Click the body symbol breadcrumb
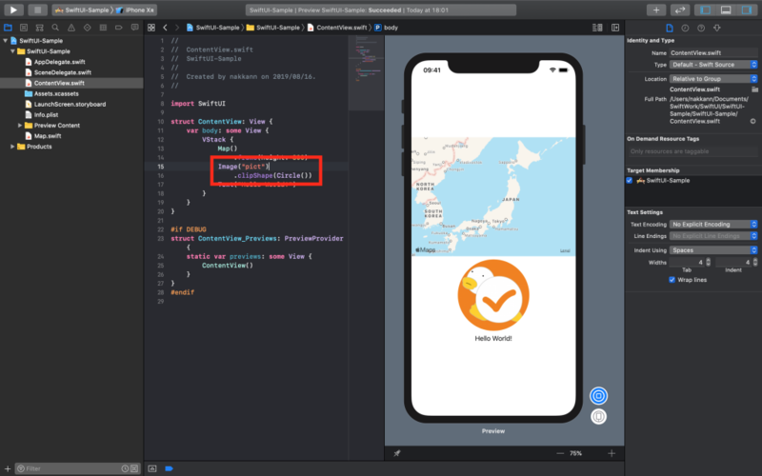Image resolution: width=762 pixels, height=476 pixels. click(387, 28)
